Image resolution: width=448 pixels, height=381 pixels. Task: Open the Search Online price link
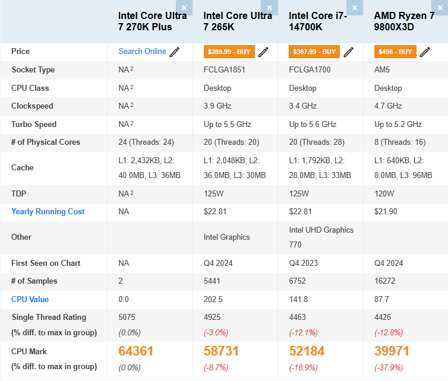[x=142, y=52]
